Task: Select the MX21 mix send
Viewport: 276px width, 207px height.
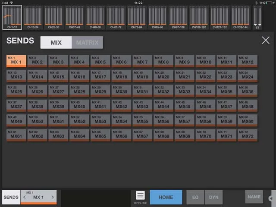Action: point(185,76)
